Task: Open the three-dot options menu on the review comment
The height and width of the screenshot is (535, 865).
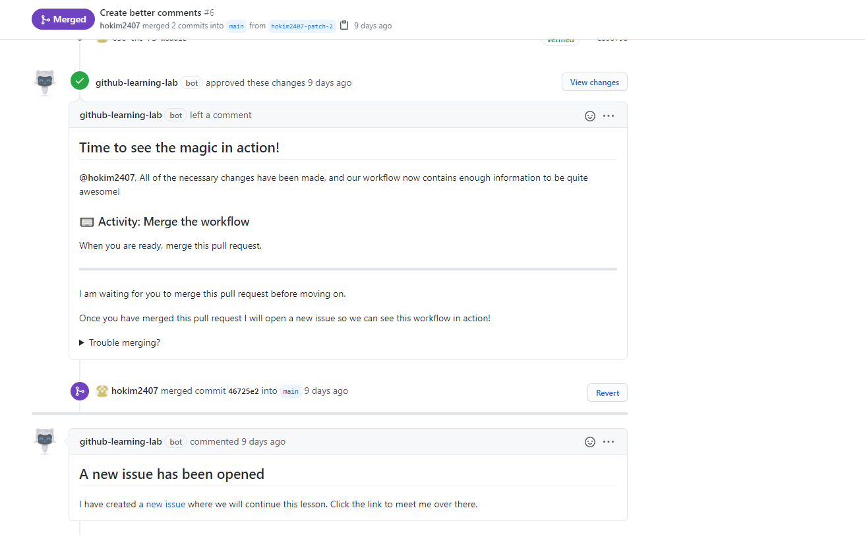Action: pos(609,116)
